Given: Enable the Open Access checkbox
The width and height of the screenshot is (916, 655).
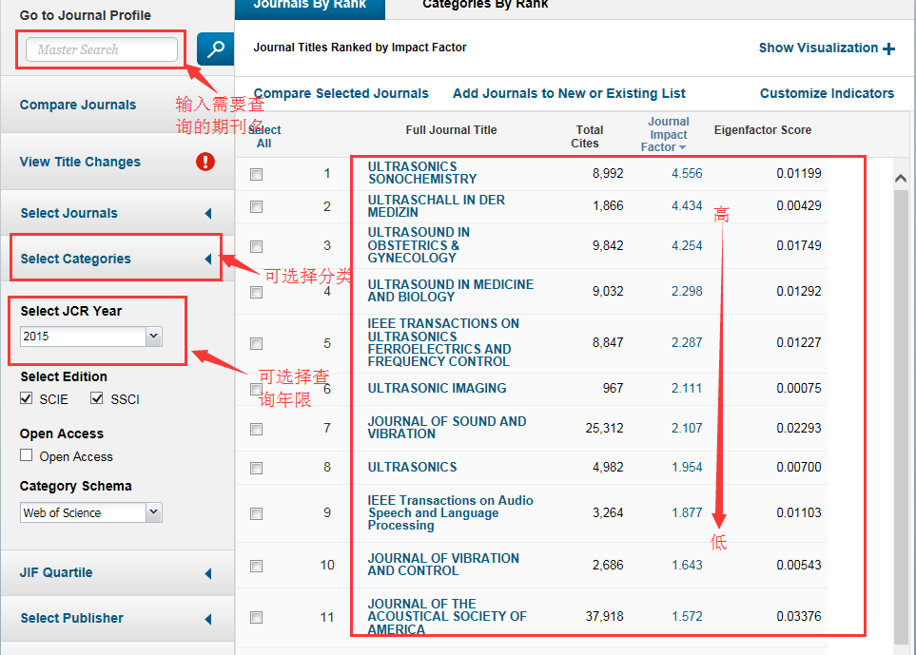Looking at the screenshot, I should point(27,455).
